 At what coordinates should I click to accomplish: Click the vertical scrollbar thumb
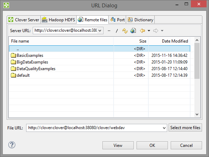[x=197, y=61]
